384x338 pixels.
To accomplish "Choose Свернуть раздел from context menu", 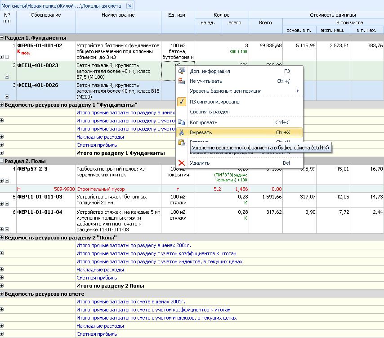I will tap(210, 112).
